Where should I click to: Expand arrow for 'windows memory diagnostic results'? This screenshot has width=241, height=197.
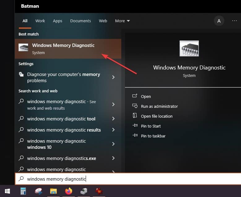[x=113, y=130]
